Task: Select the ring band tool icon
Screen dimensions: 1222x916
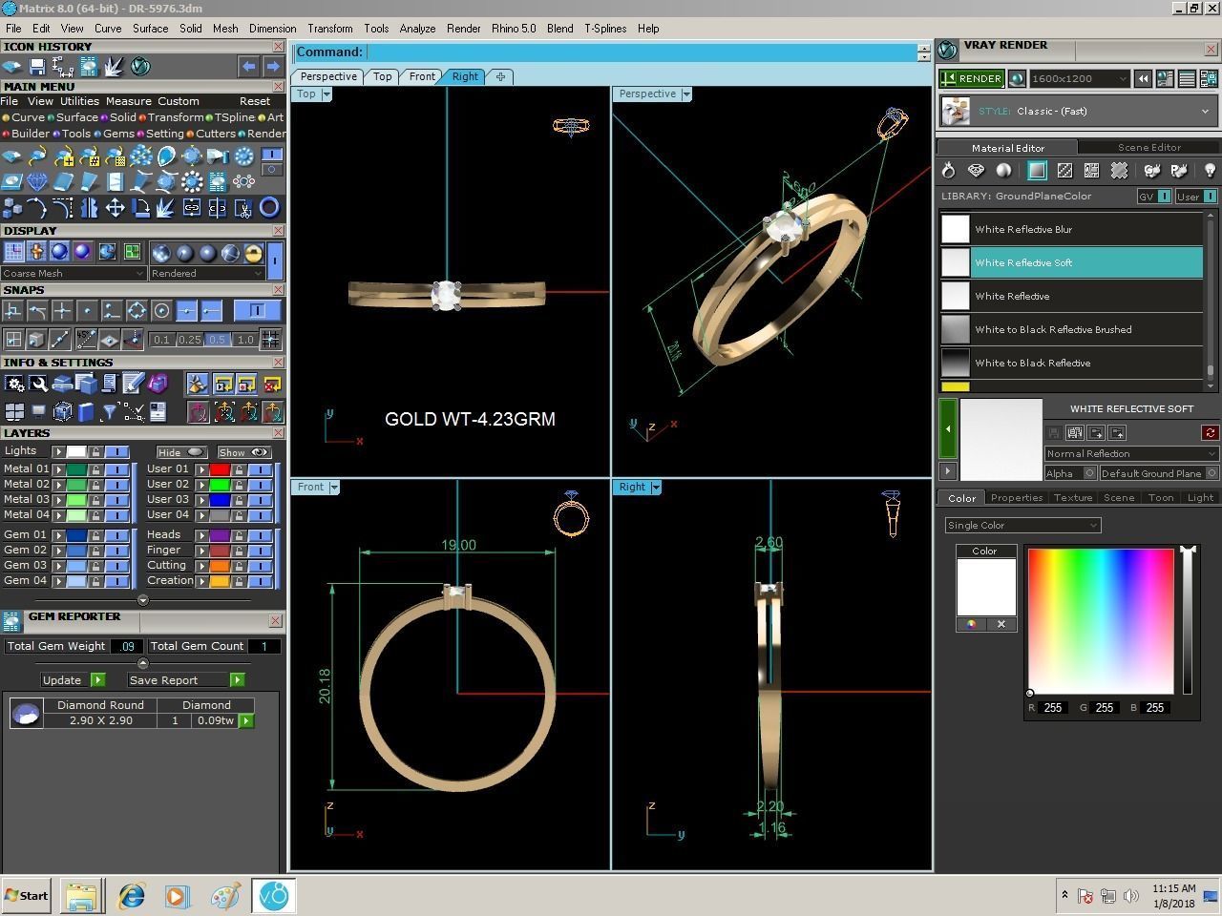Action: click(269, 207)
